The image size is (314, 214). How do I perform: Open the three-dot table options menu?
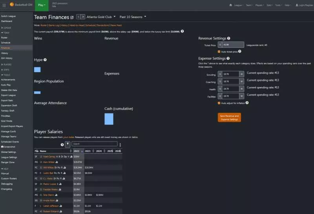pyautogui.click(x=120, y=144)
